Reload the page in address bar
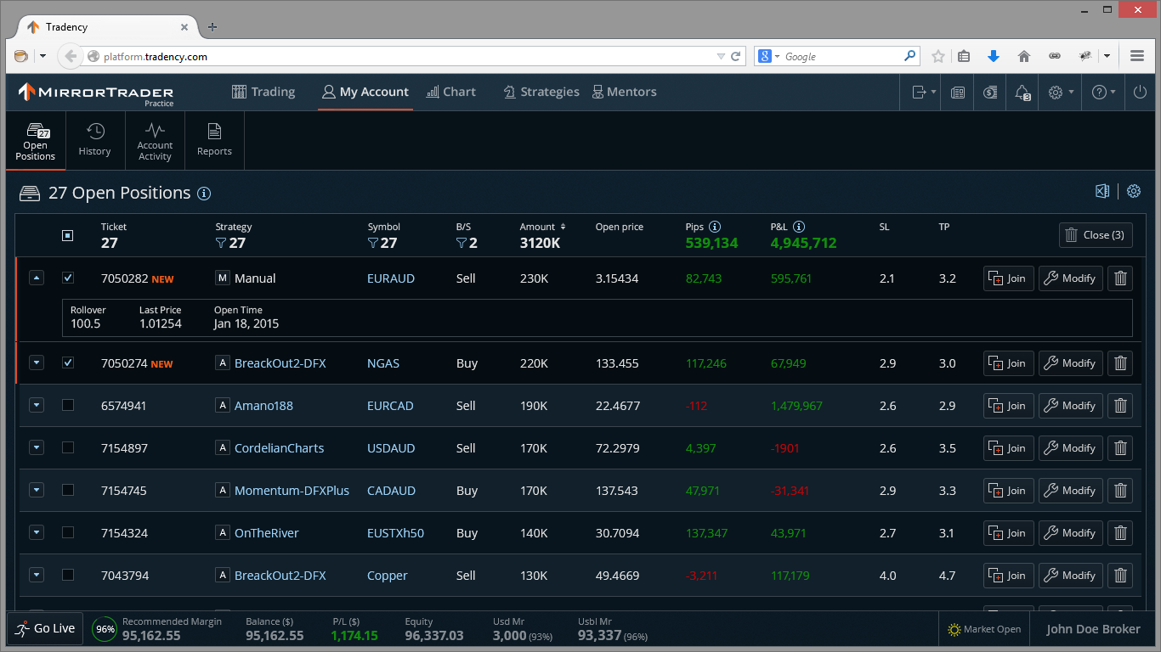Screen dimensions: 1161x652 [736, 57]
